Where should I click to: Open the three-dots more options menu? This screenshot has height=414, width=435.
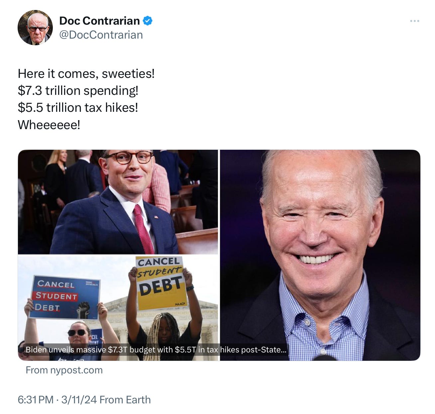(x=414, y=21)
